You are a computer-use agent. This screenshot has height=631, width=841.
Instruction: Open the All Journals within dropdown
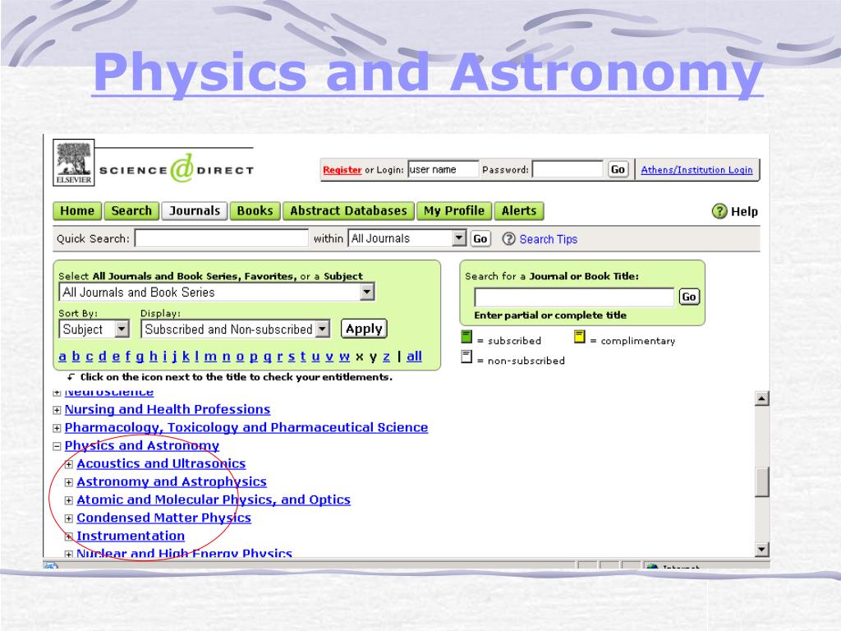pyautogui.click(x=407, y=238)
